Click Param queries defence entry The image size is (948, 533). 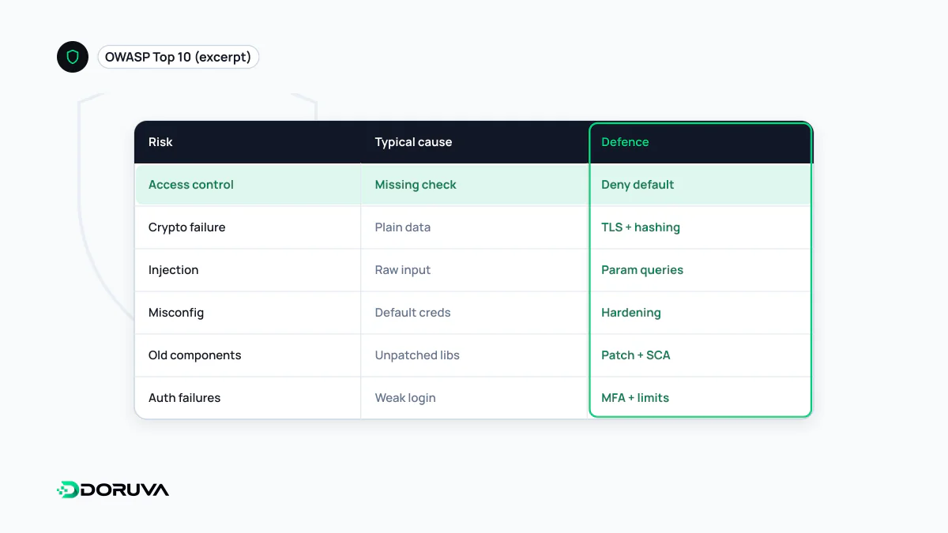[x=642, y=270]
